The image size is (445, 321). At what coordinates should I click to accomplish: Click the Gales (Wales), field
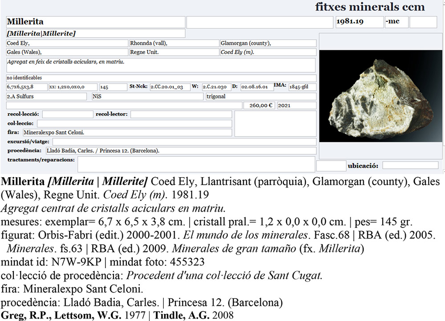67,52
